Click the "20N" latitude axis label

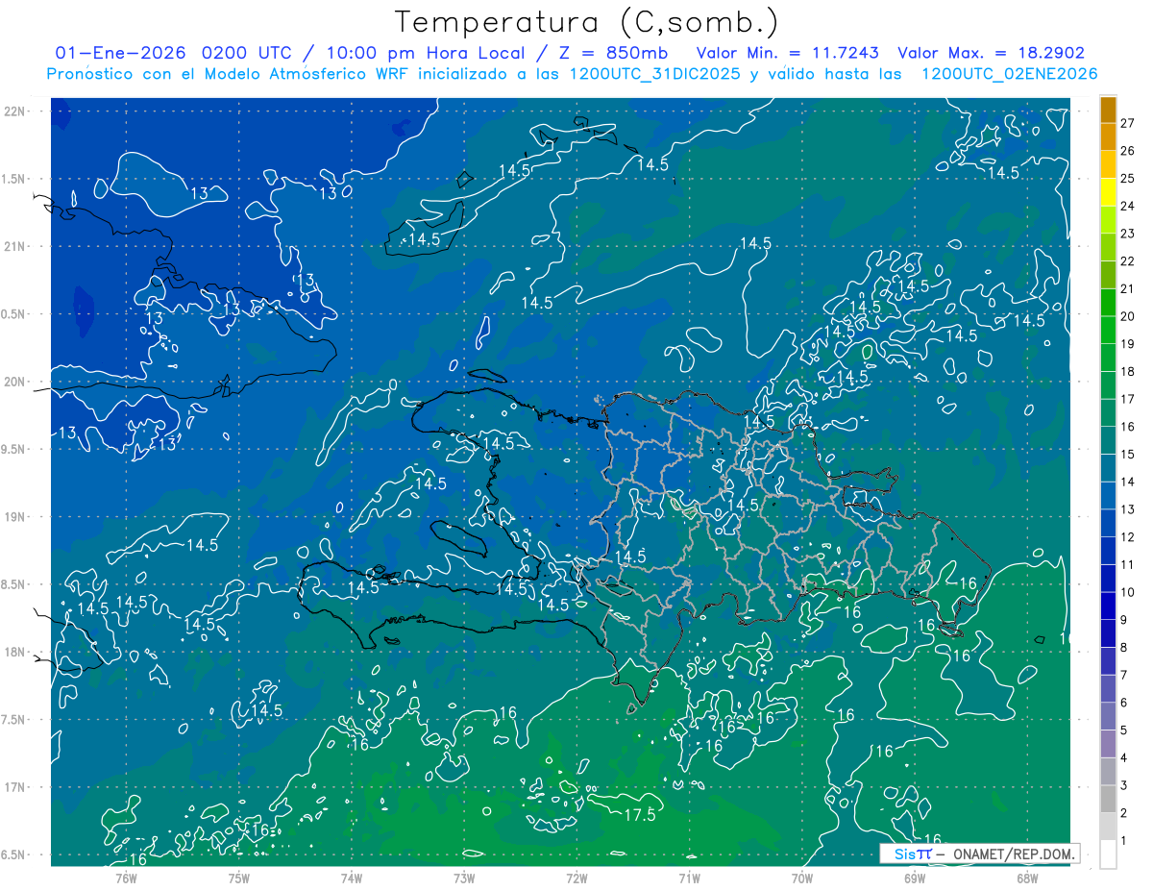coord(16,382)
